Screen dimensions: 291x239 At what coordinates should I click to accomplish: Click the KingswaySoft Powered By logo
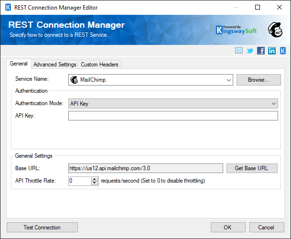coord(237,30)
